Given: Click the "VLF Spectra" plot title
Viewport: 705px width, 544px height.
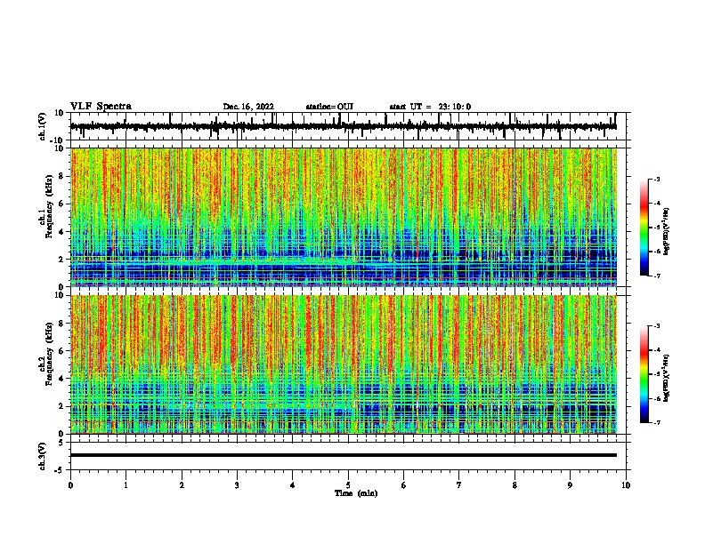Looking at the screenshot, I should [101, 107].
